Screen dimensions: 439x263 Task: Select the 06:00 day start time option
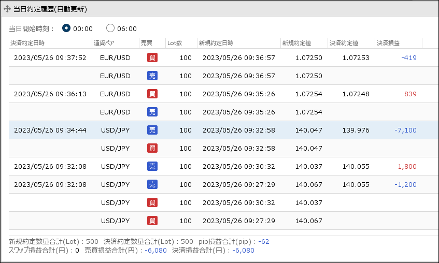pos(110,28)
